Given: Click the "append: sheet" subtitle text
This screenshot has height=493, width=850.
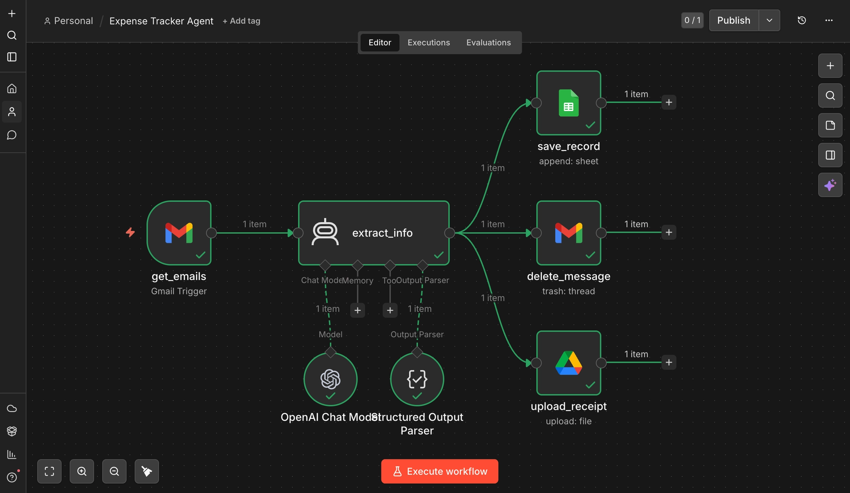Looking at the screenshot, I should (569, 161).
